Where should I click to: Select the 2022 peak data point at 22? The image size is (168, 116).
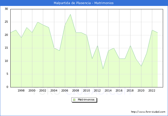point(152,30)
